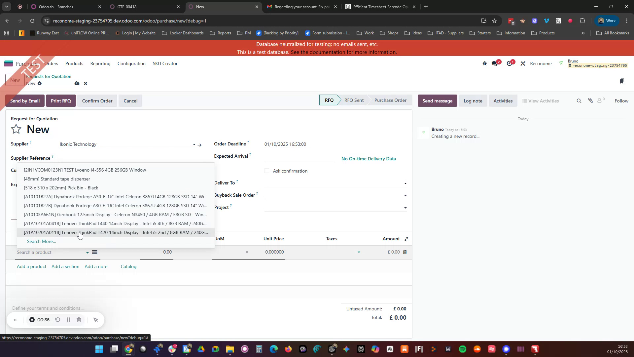Open the Reporting menu

point(100,63)
